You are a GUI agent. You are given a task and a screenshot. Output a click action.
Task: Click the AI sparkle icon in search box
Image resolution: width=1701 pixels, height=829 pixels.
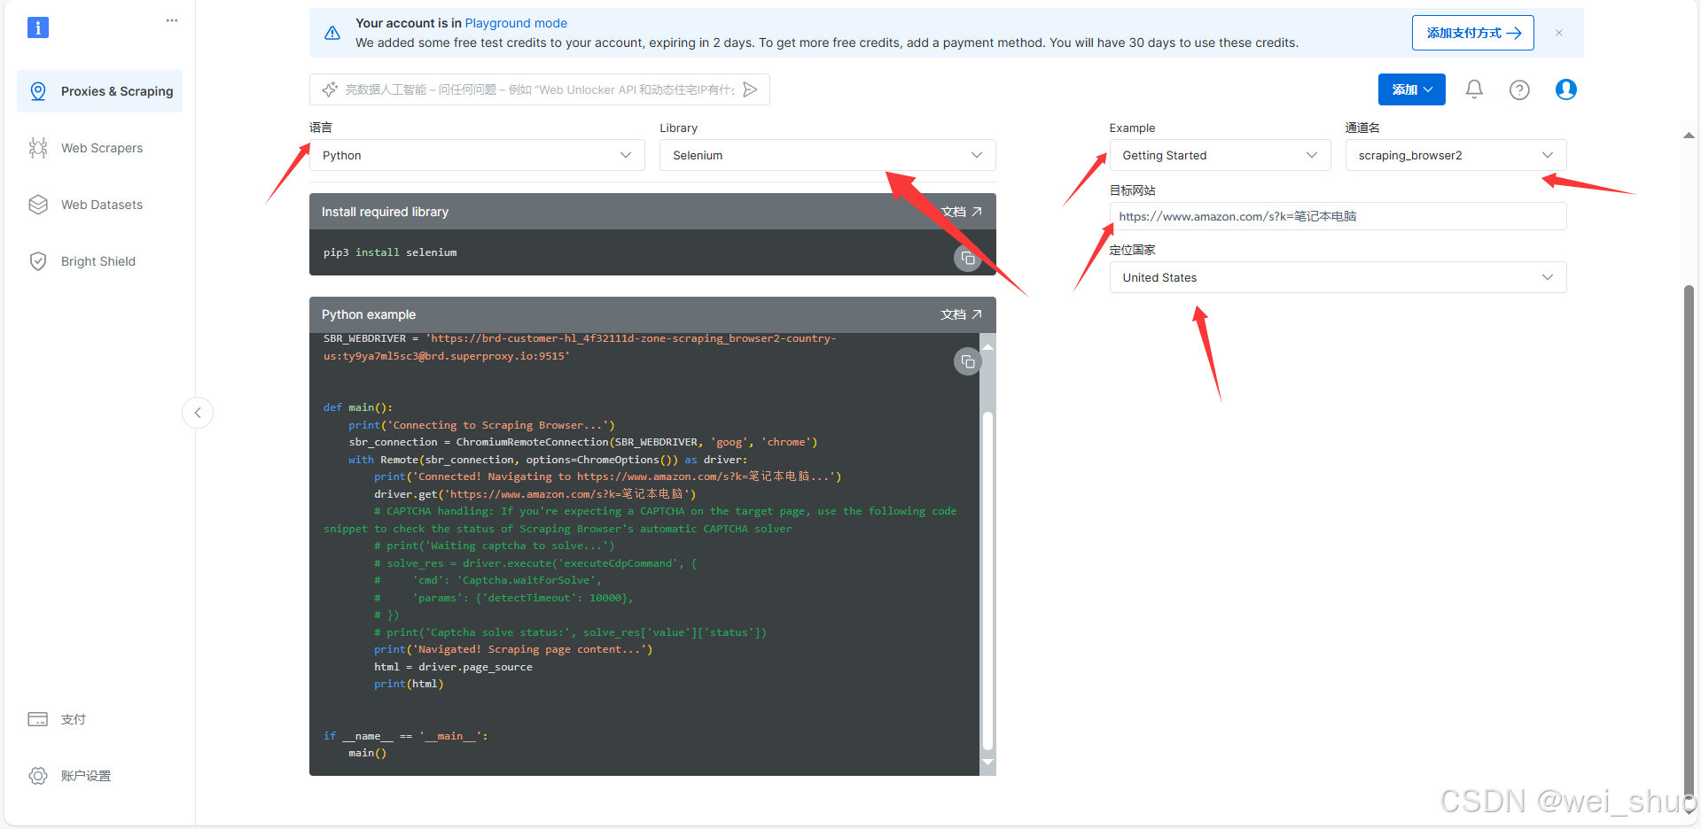330,89
